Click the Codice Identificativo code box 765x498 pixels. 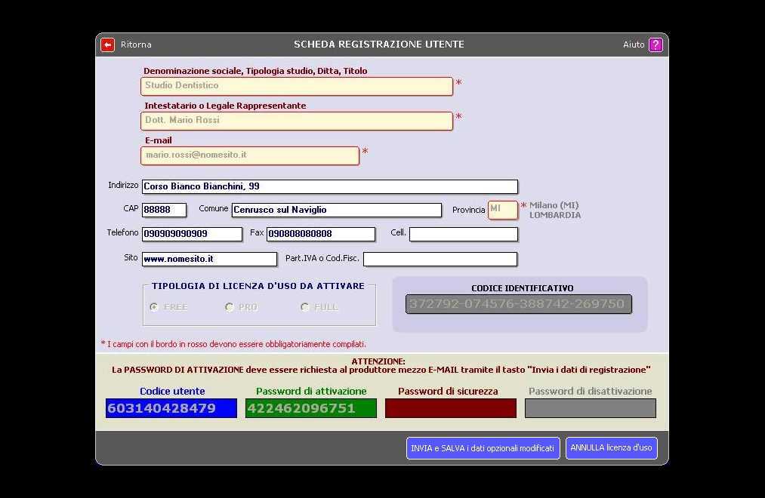pyautogui.click(x=519, y=304)
